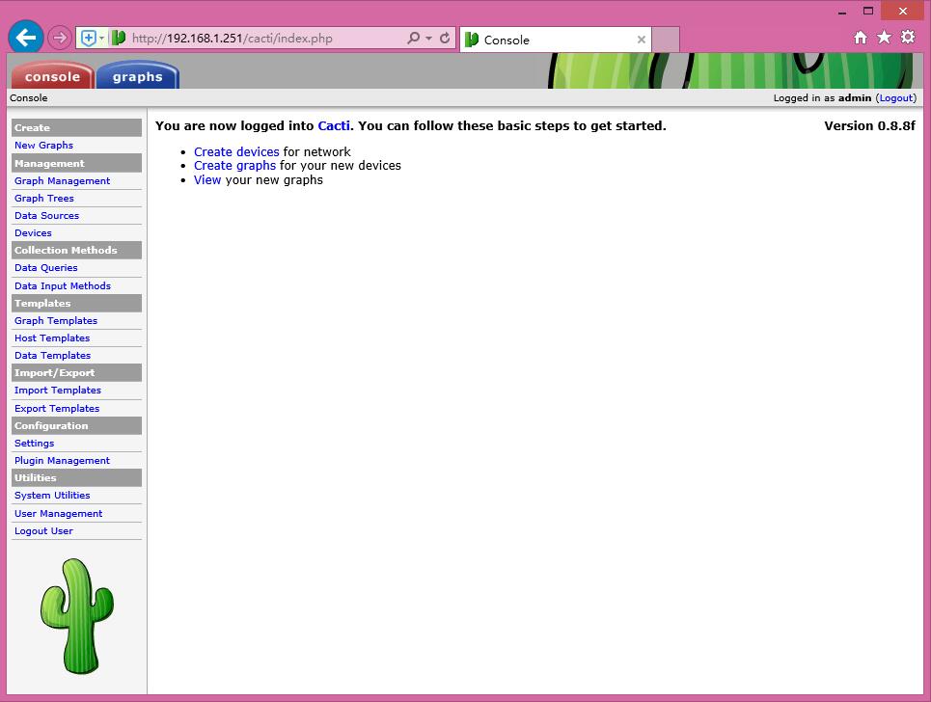Screen dimensions: 931x702
Task: Follow the Create graphs link
Action: (234, 166)
